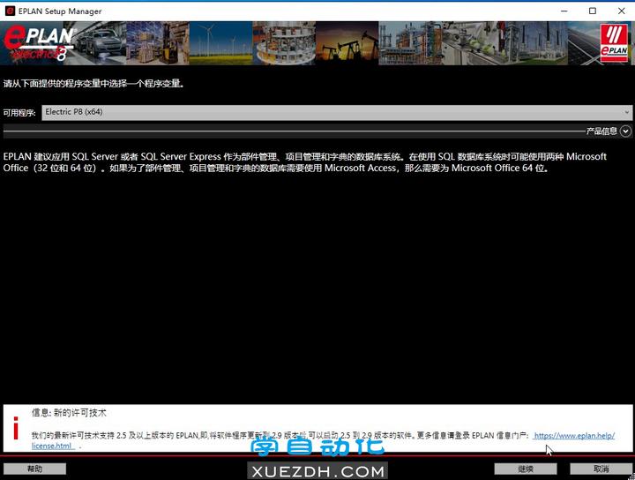
Task: Click the EPLAN Setup Manager title bar icon
Action: 10,11
